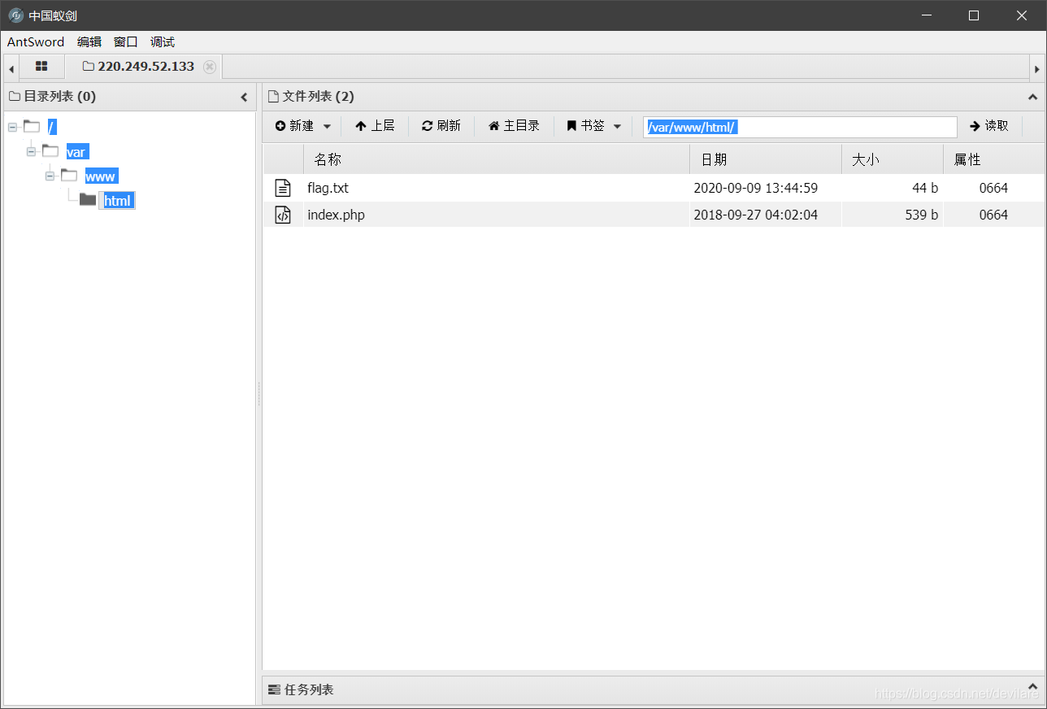Click the 书签 bookmark button
The width and height of the screenshot is (1047, 709).
(x=585, y=126)
